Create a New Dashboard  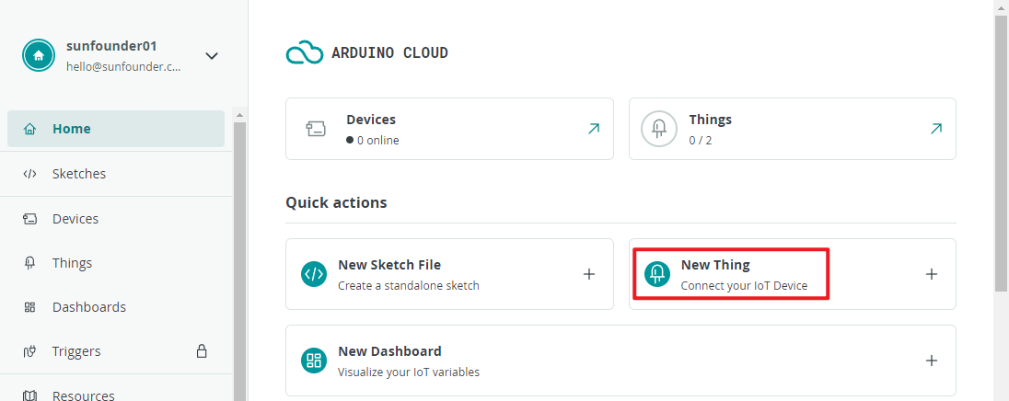620,360
